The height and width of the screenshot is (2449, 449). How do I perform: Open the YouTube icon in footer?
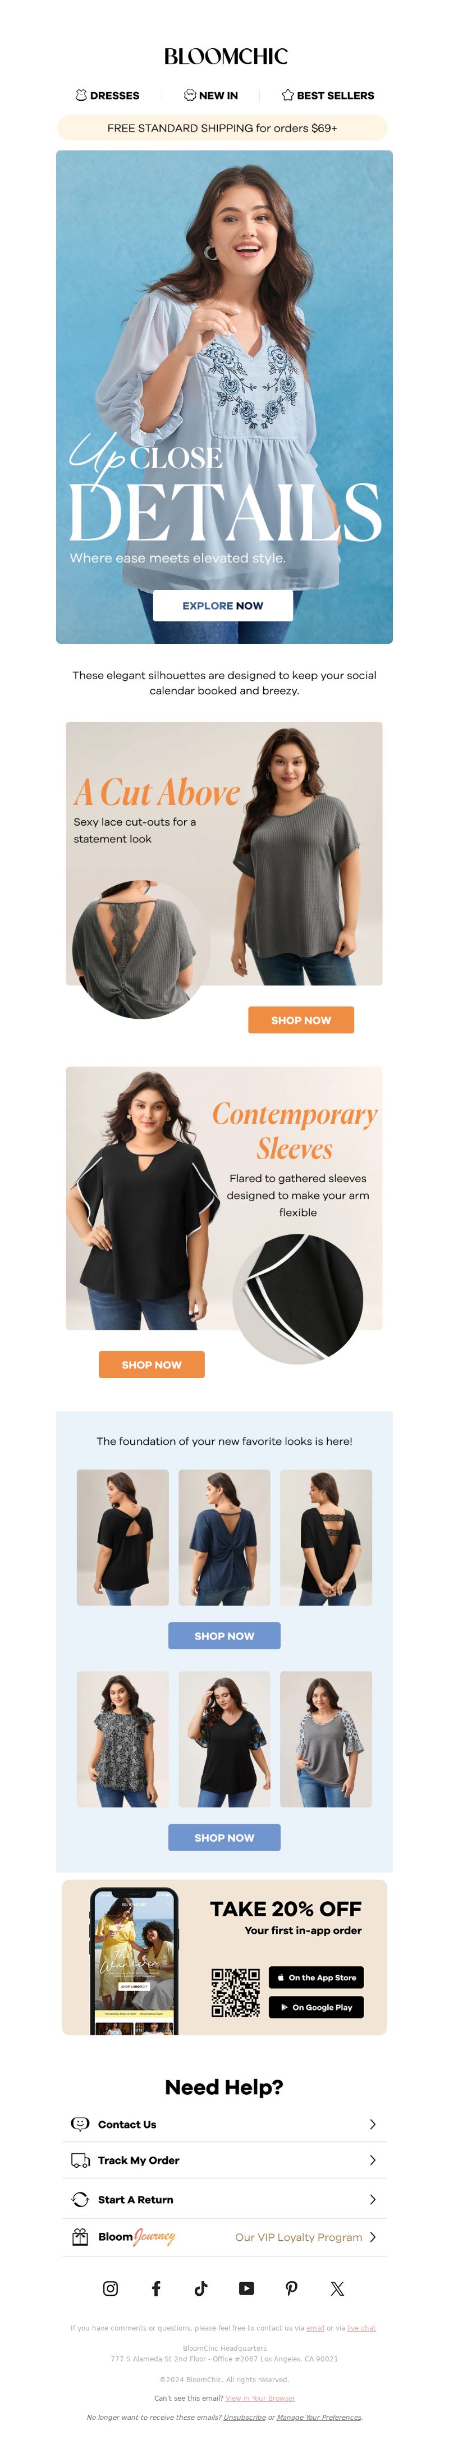246,2287
